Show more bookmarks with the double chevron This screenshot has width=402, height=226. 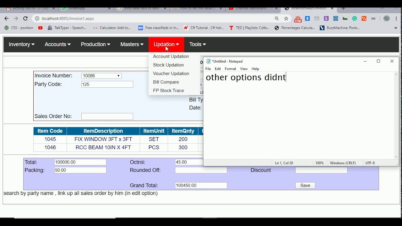(x=396, y=28)
